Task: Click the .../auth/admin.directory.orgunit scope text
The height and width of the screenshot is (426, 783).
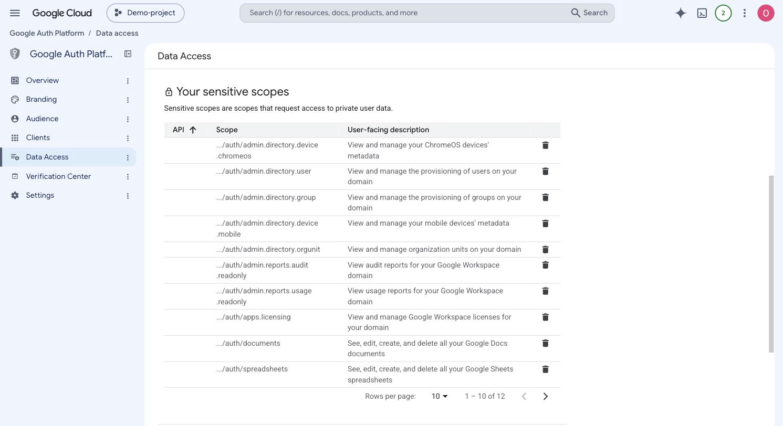Action: pyautogui.click(x=268, y=249)
